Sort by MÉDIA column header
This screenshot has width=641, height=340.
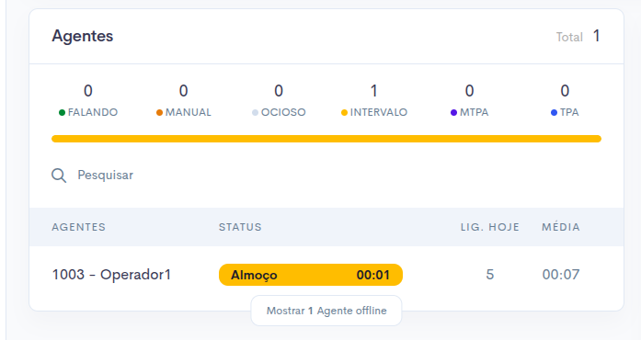[x=560, y=227]
